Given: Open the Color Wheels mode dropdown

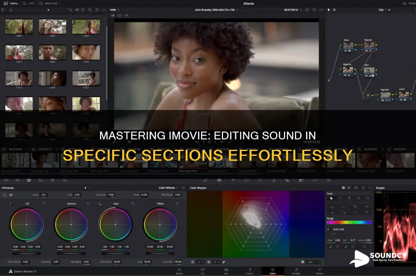Looking at the screenshot, I should point(169,188).
